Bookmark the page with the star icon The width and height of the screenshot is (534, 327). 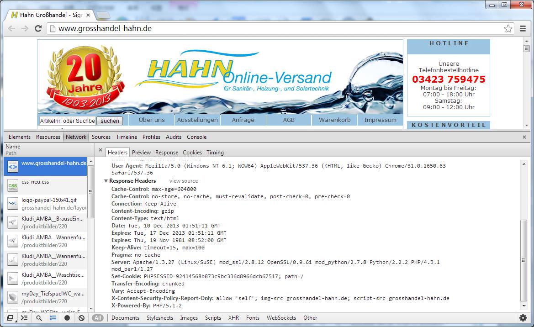(x=508, y=29)
